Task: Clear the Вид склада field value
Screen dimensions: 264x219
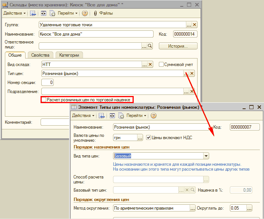Action: (x=150, y=64)
